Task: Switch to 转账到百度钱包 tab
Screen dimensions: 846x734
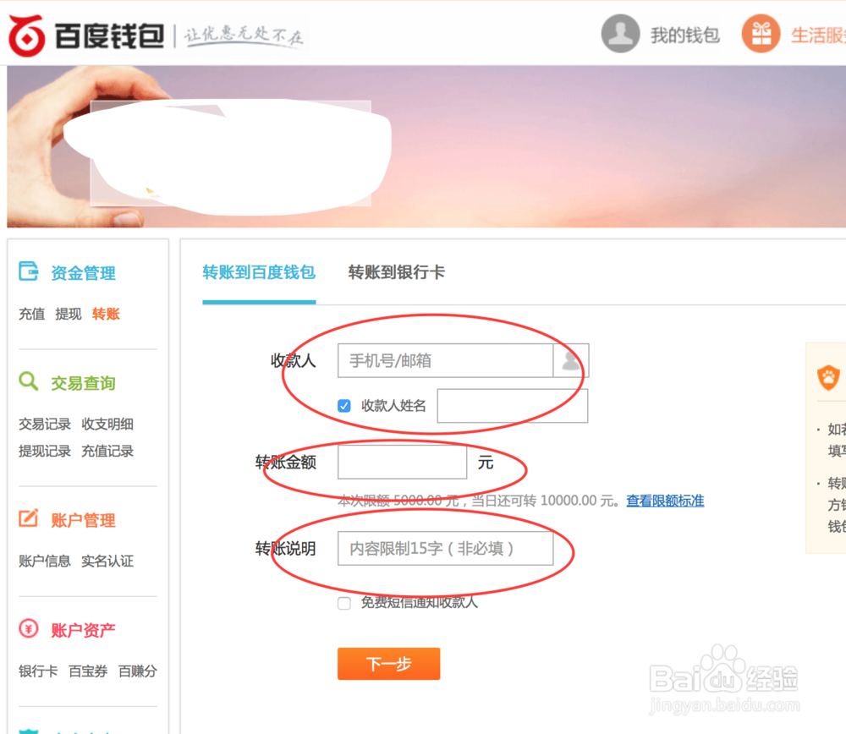Action: pyautogui.click(x=259, y=272)
